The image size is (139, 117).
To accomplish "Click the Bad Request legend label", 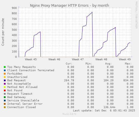I will pyautogui.click(x=17, y=80).
